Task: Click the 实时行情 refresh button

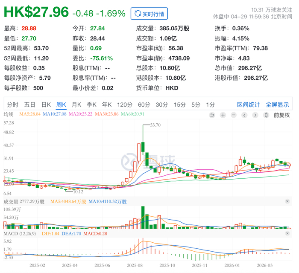Action: click(149, 14)
